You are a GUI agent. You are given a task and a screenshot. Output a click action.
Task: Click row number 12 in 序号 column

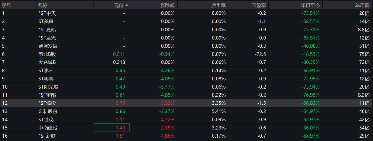click(x=5, y=103)
